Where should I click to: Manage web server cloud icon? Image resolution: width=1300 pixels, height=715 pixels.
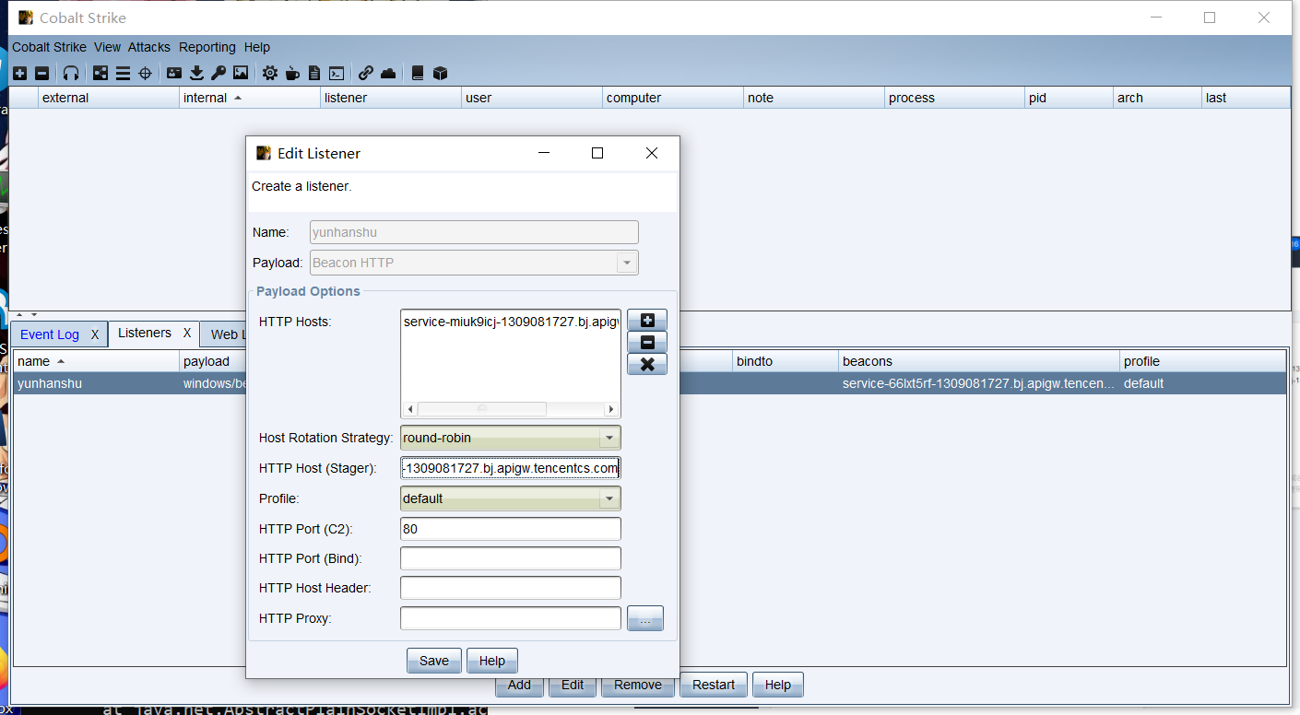coord(388,73)
